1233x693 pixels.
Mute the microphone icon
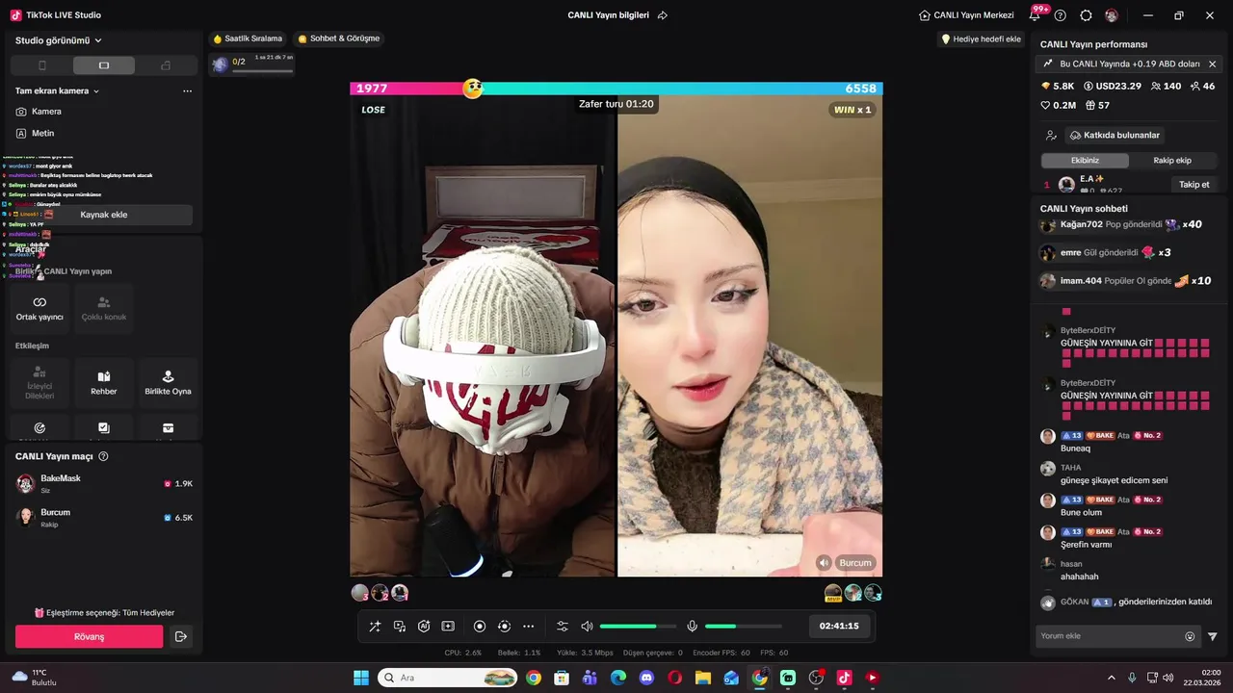point(692,626)
